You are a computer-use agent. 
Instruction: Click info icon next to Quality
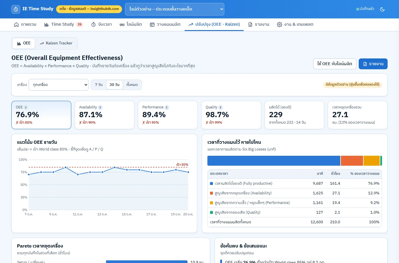tap(221, 107)
